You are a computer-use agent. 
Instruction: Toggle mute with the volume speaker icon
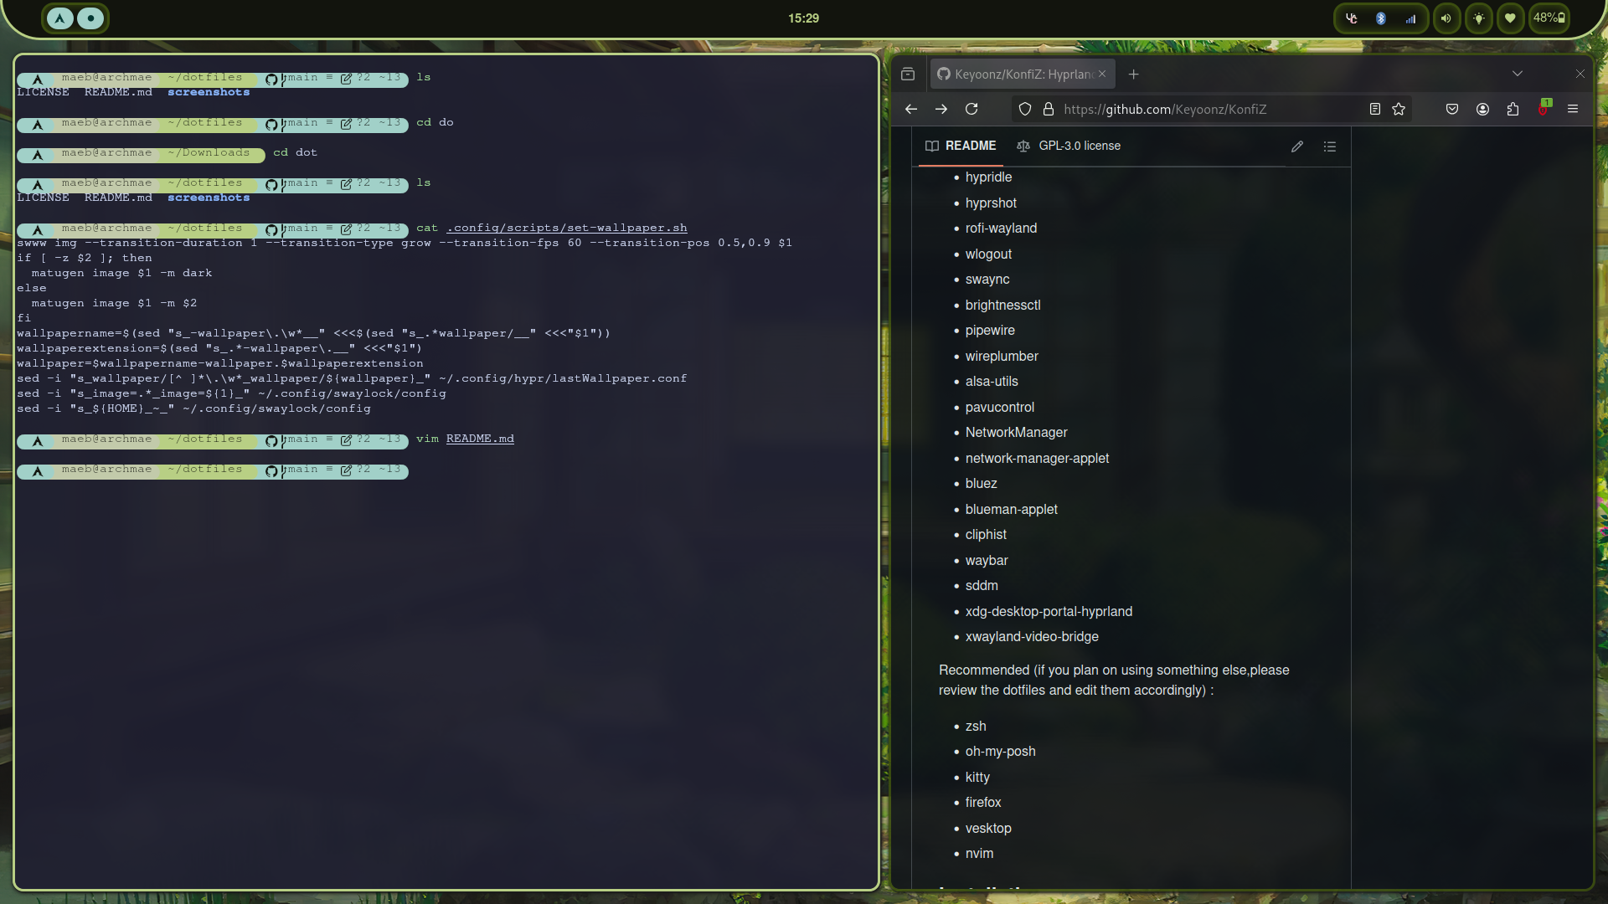click(1446, 18)
